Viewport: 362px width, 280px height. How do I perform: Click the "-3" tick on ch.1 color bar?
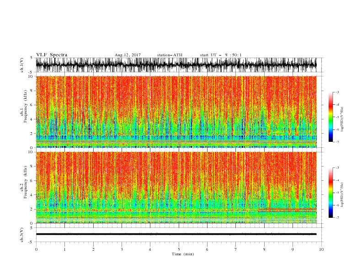click(337, 92)
